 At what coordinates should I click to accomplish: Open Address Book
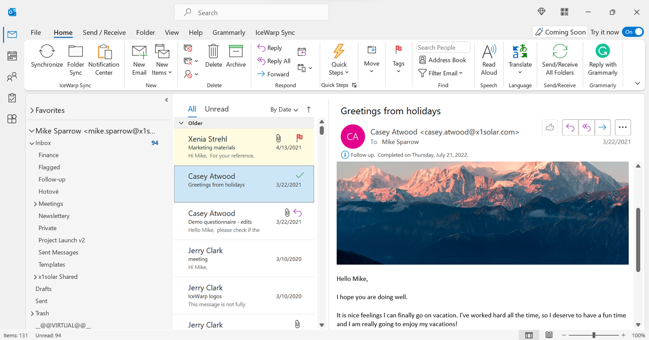click(443, 60)
